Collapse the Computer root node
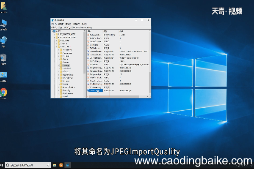 (x=52, y=31)
